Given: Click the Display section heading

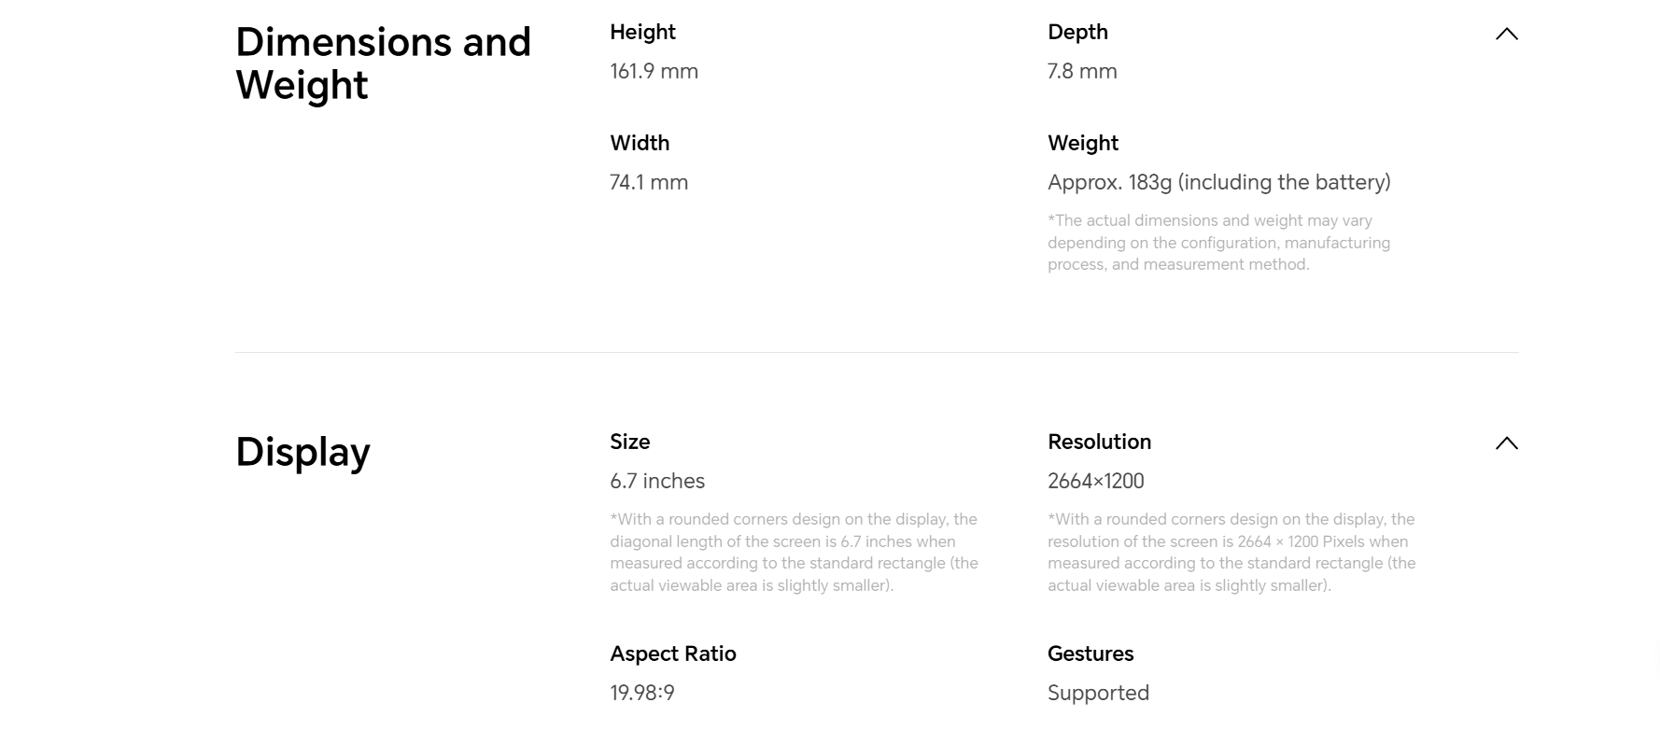Looking at the screenshot, I should click(302, 453).
